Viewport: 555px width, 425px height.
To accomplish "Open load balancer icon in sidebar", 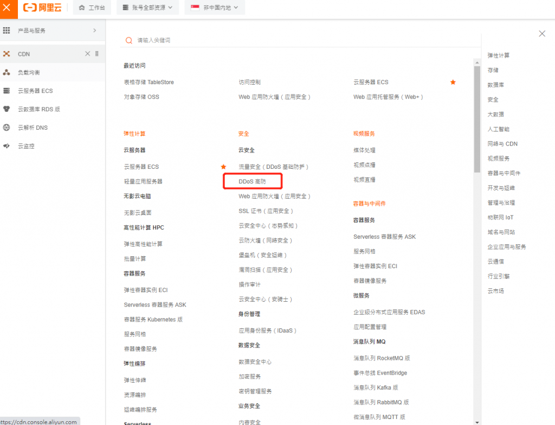I will (x=7, y=72).
